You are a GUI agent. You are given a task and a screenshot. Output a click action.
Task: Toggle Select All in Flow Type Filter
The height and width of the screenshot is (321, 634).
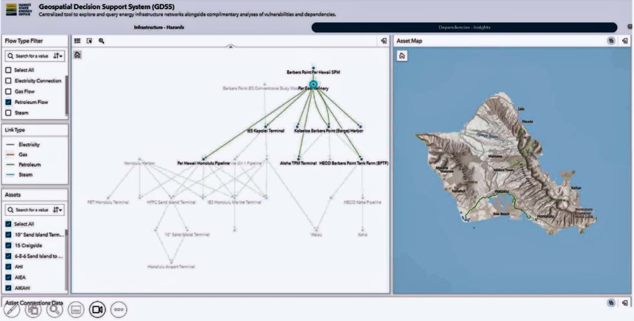(x=8, y=70)
